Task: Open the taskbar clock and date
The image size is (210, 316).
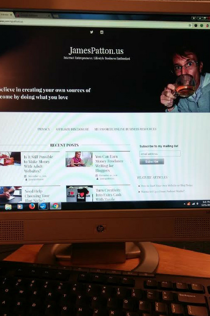Action: (x=206, y=203)
